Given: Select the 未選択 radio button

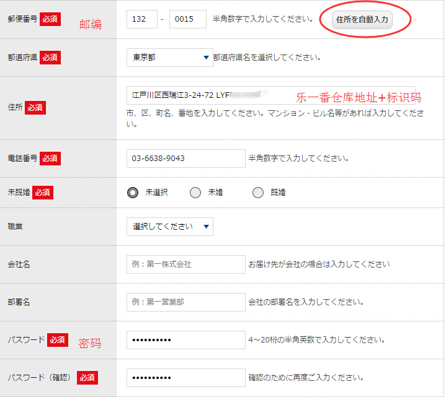Looking at the screenshot, I should click(x=133, y=193).
